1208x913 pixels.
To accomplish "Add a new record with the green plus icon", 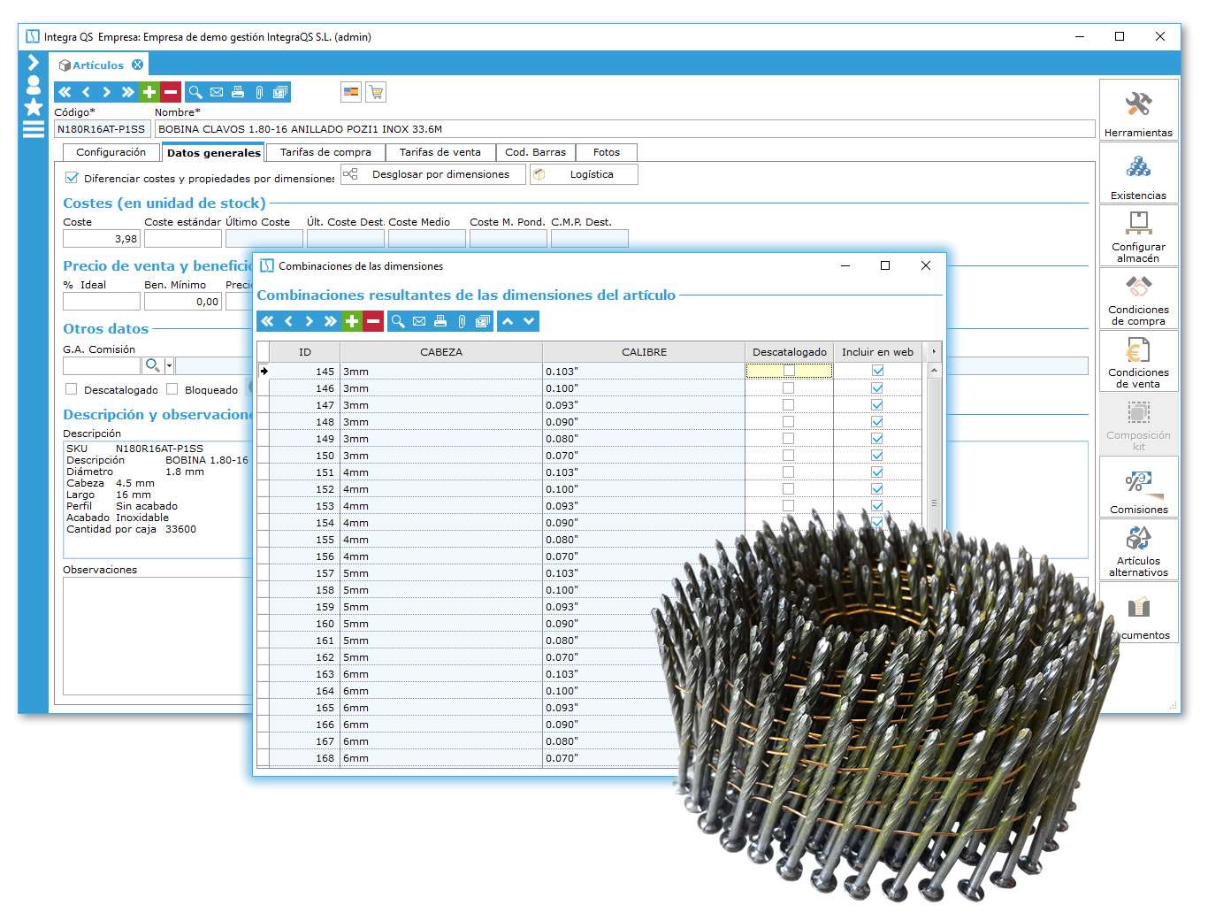I will coord(147,91).
